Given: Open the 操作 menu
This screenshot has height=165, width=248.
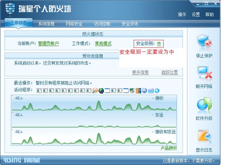Looking at the screenshot, I should tap(182, 14).
